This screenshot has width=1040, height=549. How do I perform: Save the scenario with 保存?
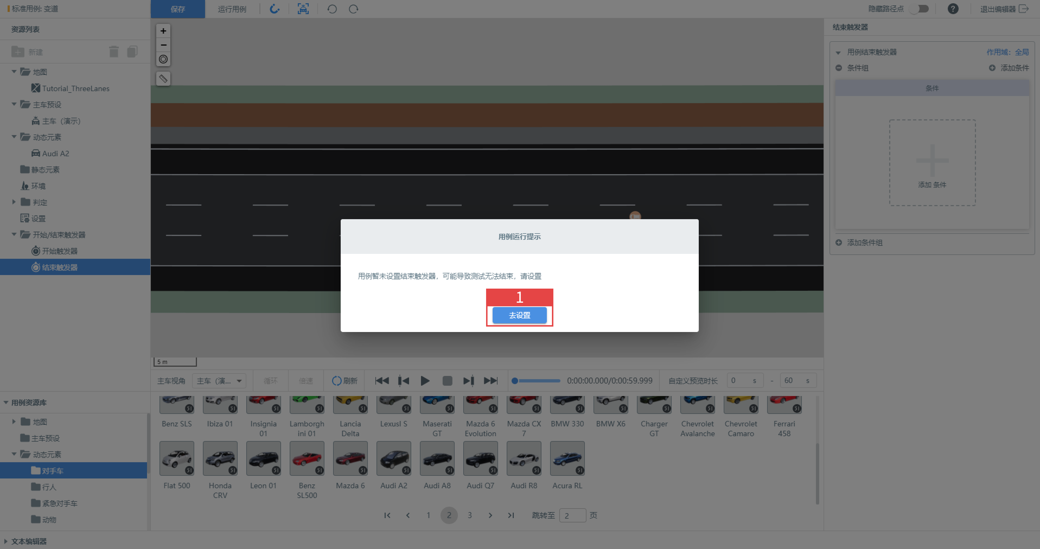[x=178, y=9]
